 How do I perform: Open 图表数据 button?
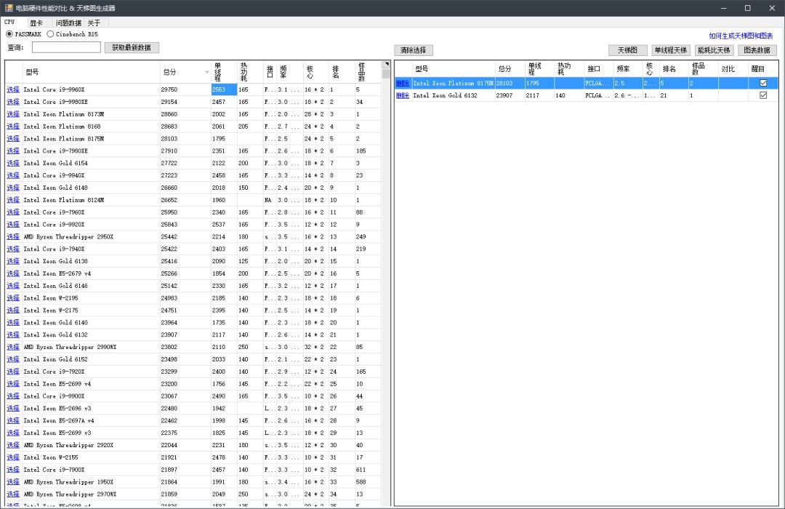coord(757,50)
